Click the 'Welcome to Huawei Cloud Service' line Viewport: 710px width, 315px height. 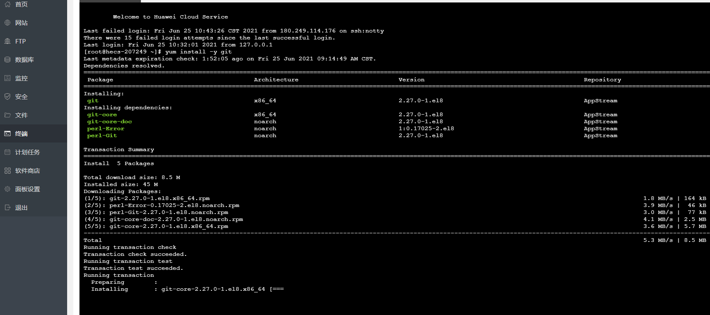(x=170, y=17)
